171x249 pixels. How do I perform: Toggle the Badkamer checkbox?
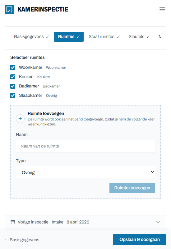[x=13, y=86]
